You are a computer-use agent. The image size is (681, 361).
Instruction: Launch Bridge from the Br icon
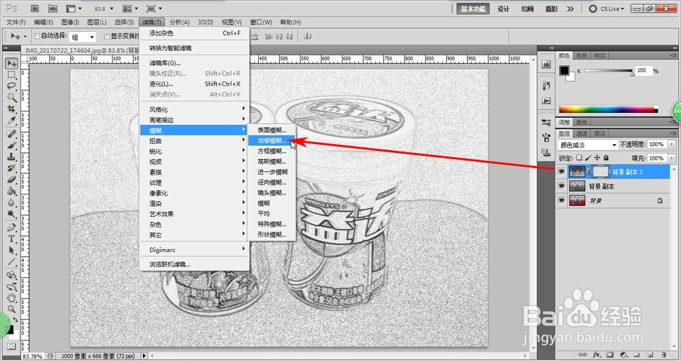35,8
